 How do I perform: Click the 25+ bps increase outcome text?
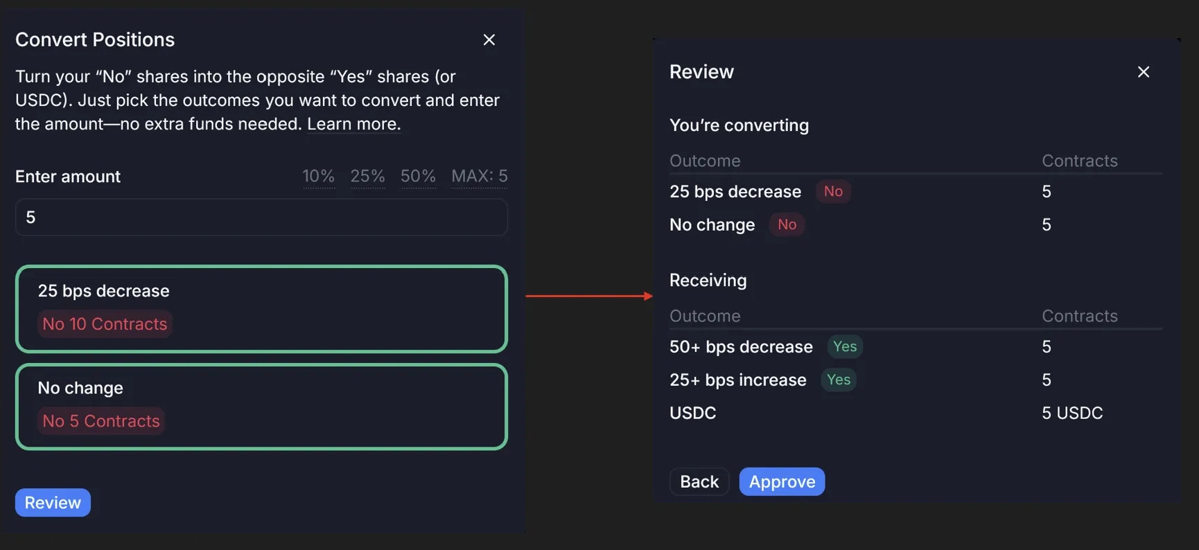[x=738, y=380]
